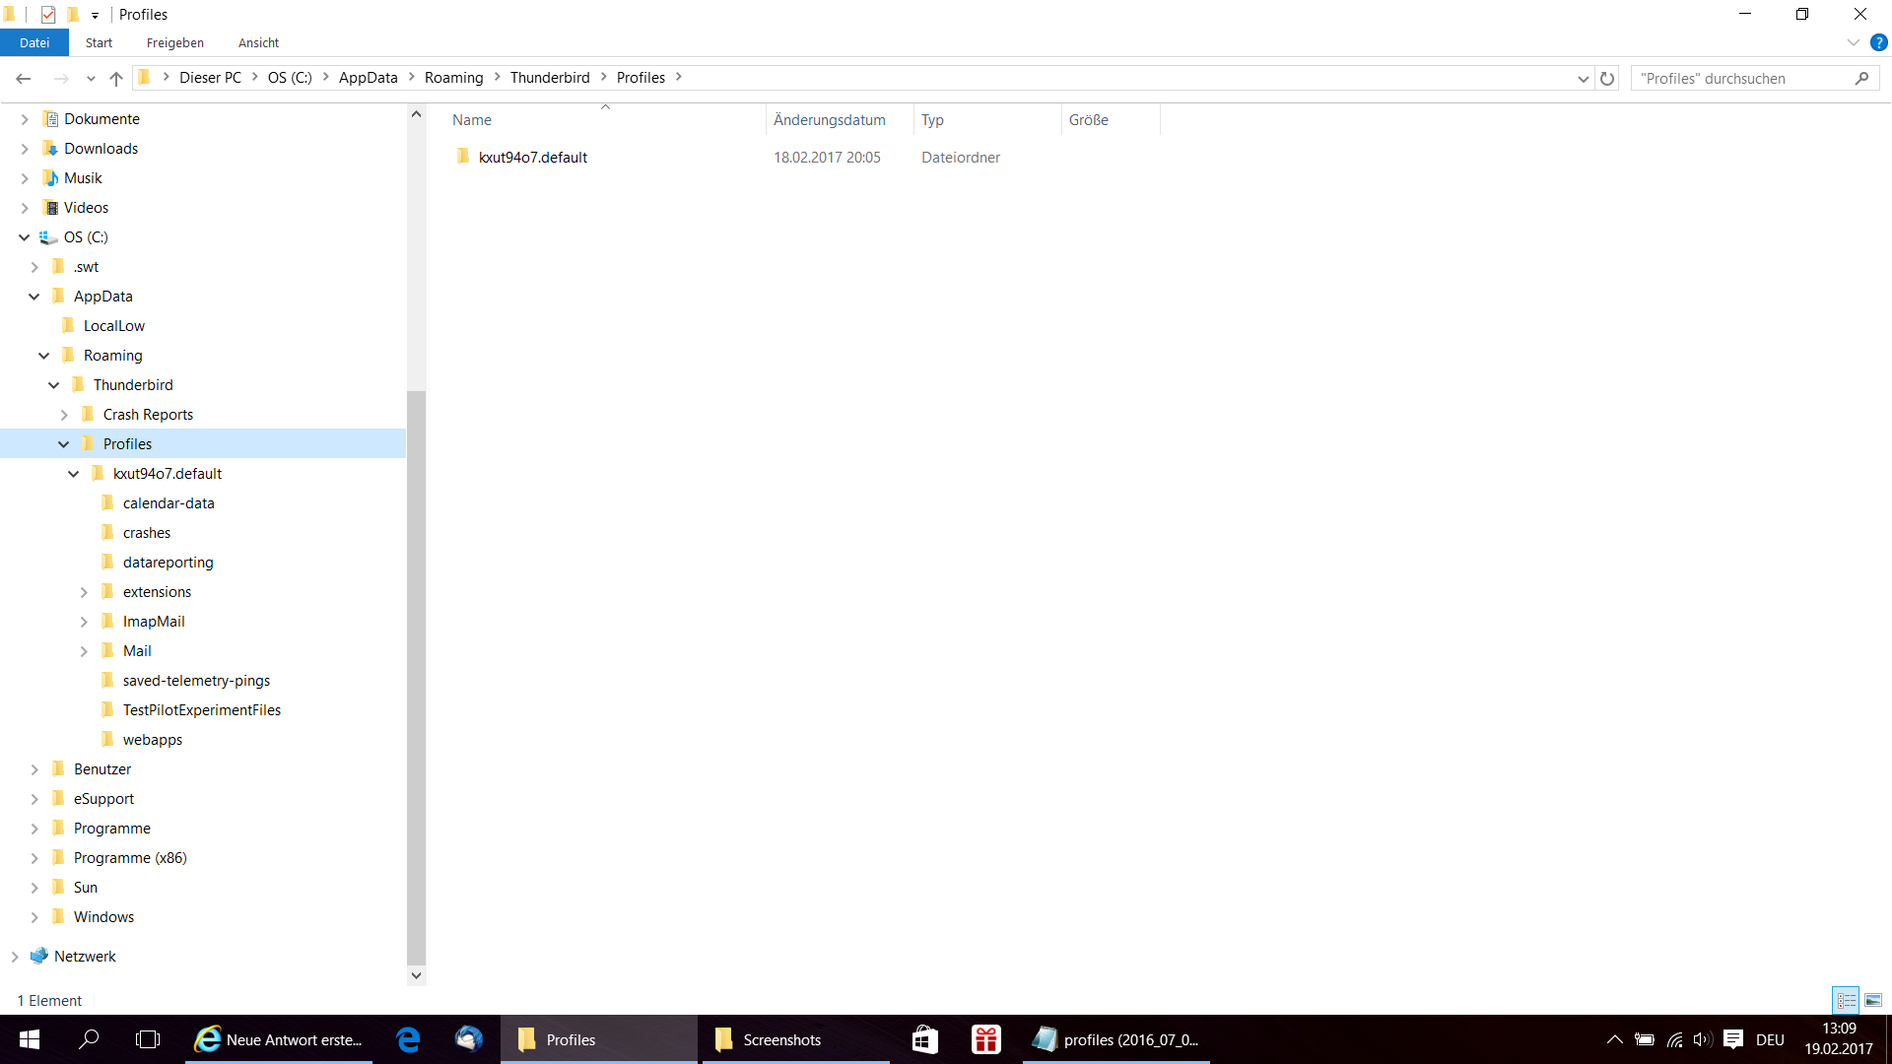Open Thunderbird from the taskbar

click(468, 1039)
